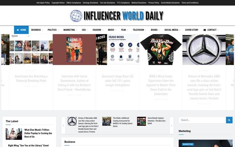Image resolution: width=235 pixels, height=147 pixels.
Task: Click The Latest section heading
Action: tap(12, 121)
